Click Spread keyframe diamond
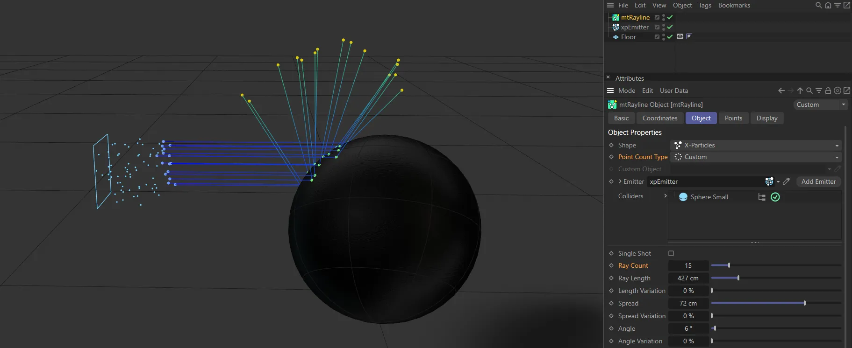 (x=611, y=303)
